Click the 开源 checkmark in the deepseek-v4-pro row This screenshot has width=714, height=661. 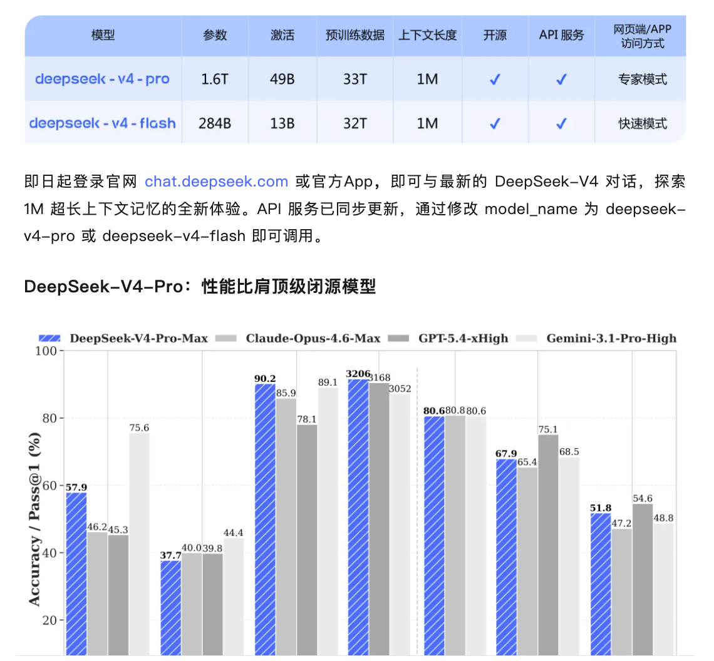click(x=495, y=79)
